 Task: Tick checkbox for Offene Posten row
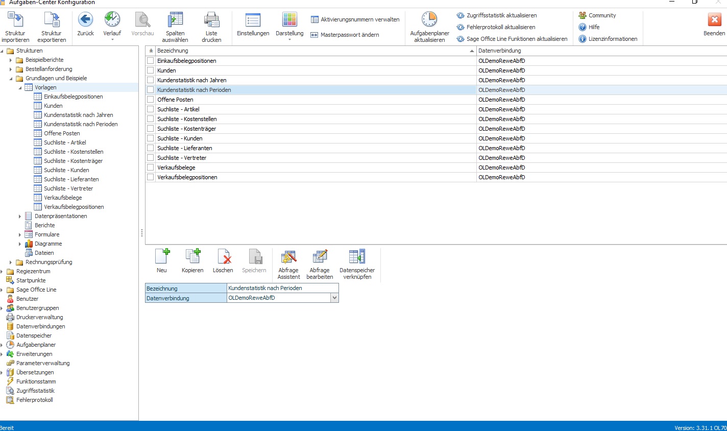point(151,100)
